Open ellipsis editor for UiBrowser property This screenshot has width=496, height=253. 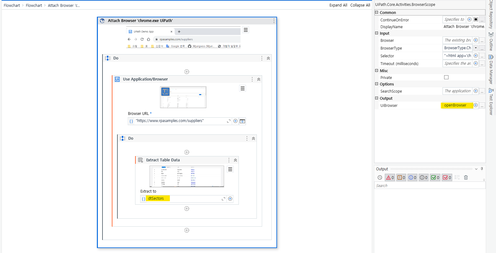click(482, 106)
